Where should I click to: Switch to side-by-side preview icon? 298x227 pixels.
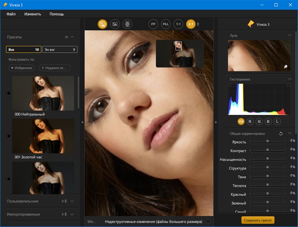(x=127, y=24)
